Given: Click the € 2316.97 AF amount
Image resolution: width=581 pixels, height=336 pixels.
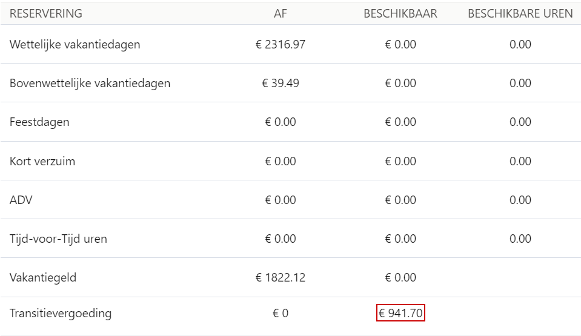Looking at the screenshot, I should coord(281,44).
